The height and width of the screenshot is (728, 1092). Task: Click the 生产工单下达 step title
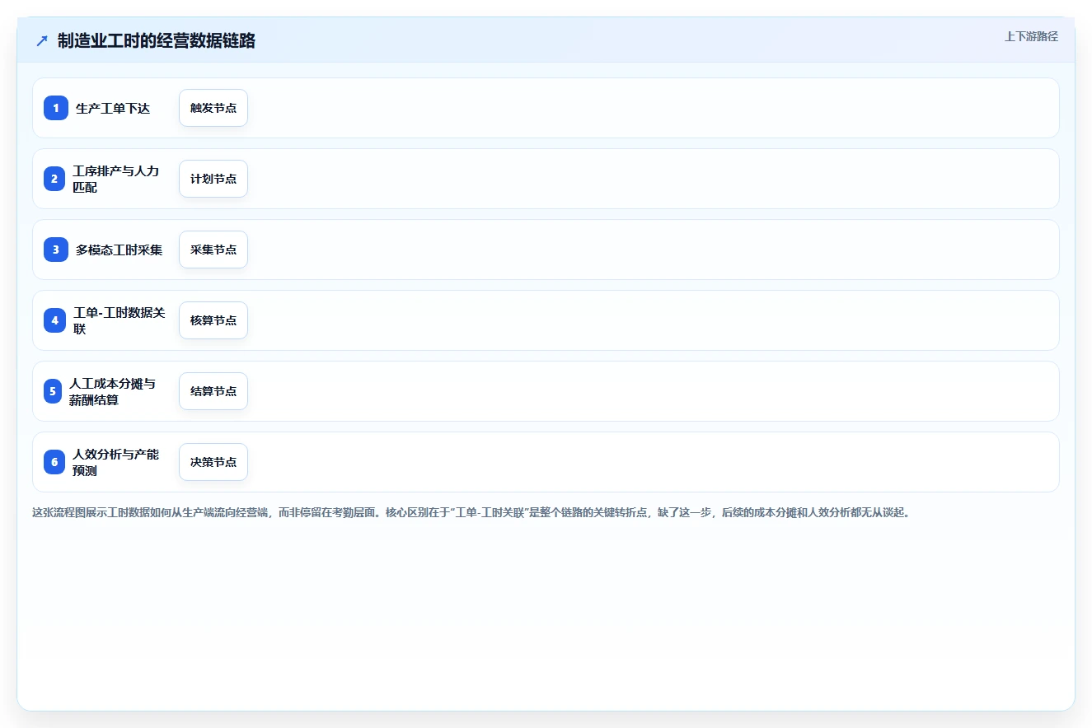tap(113, 108)
